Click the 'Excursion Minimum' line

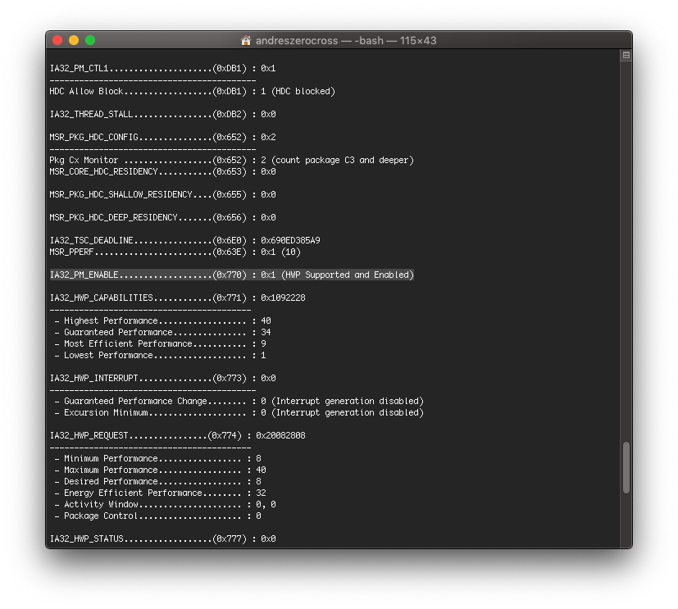click(x=239, y=412)
